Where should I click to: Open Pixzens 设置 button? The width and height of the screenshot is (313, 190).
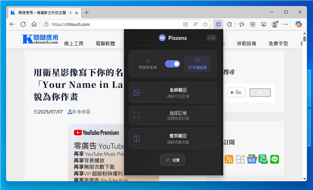click(x=172, y=160)
